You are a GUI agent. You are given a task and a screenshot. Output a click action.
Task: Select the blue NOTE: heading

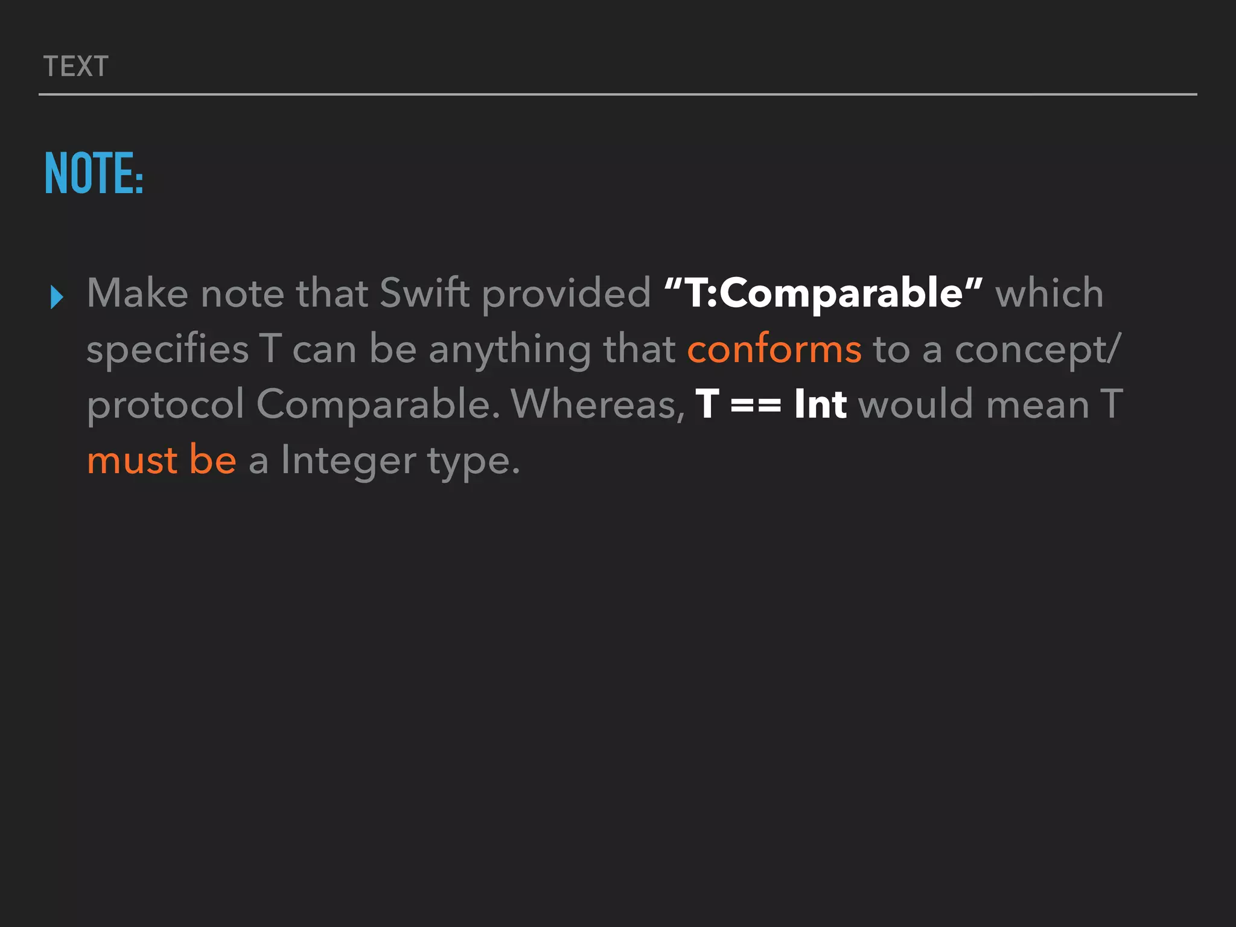click(x=94, y=173)
